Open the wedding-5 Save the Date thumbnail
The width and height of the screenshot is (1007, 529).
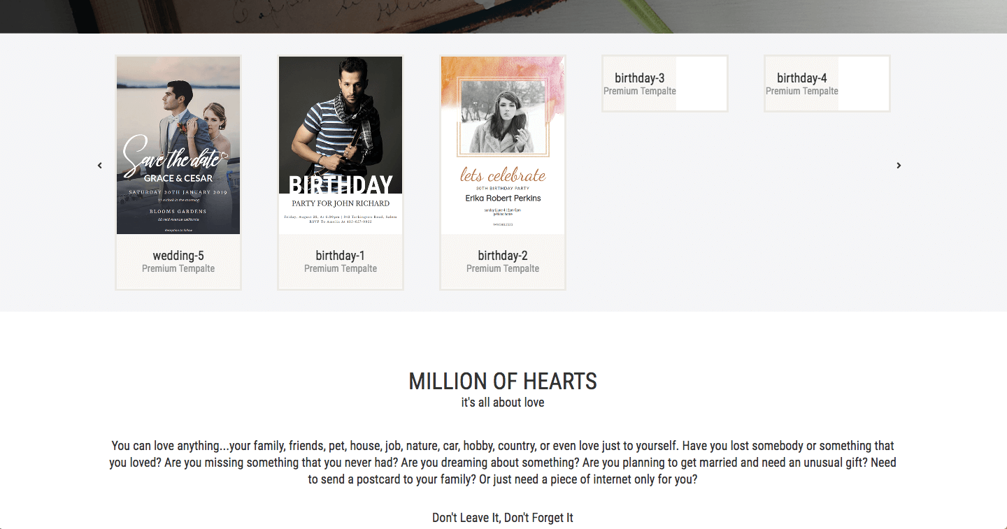point(178,145)
